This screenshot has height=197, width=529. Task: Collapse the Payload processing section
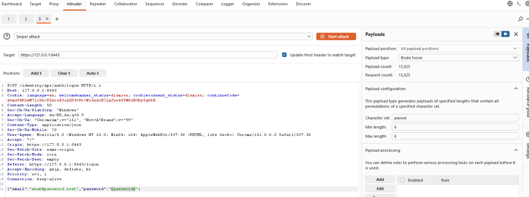516,150
